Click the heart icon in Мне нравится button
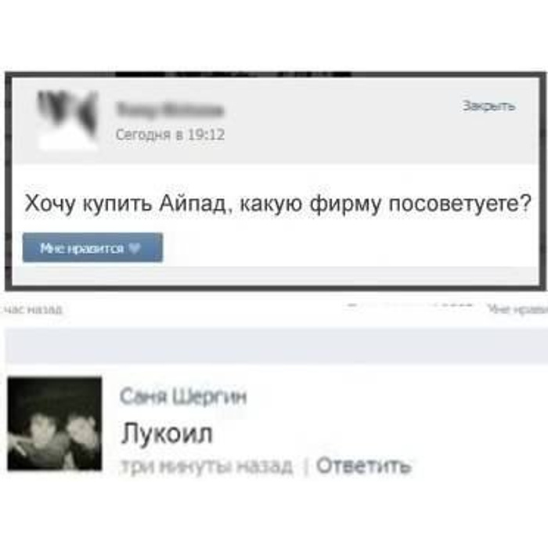The image size is (548, 548). [135, 248]
